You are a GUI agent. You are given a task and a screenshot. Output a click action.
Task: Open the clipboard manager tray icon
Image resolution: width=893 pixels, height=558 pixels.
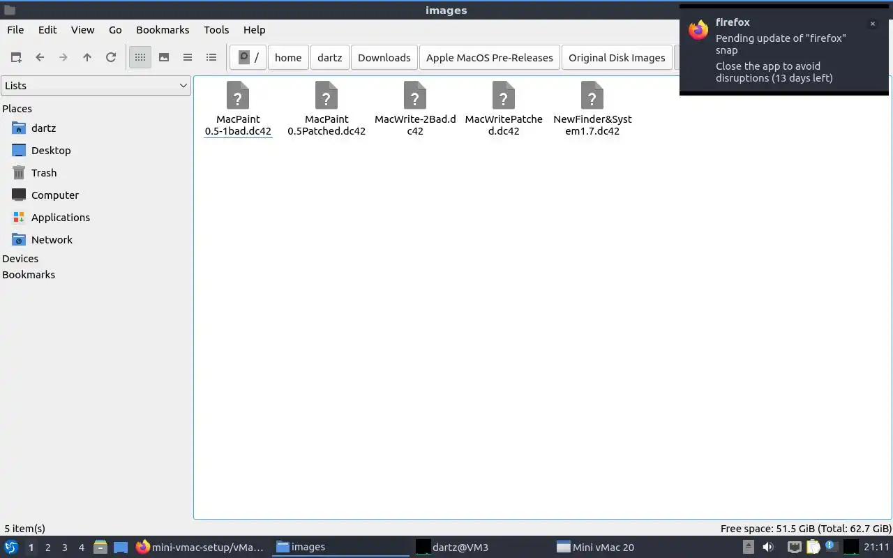tap(813, 548)
